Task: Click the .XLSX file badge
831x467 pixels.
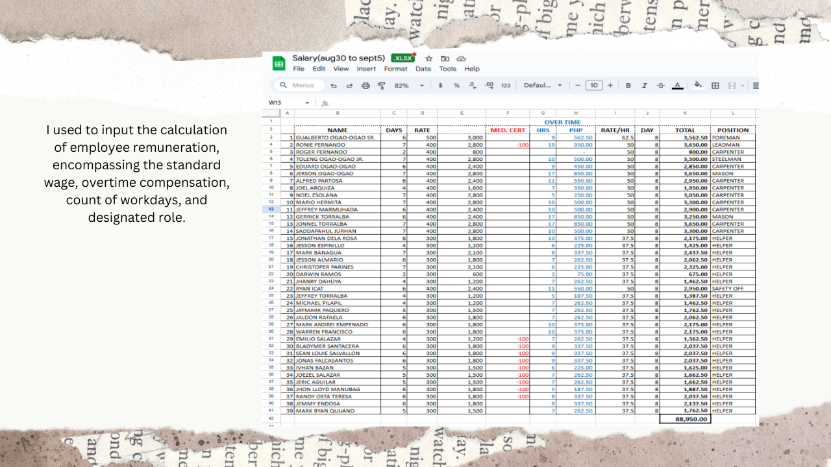Action: (403, 58)
